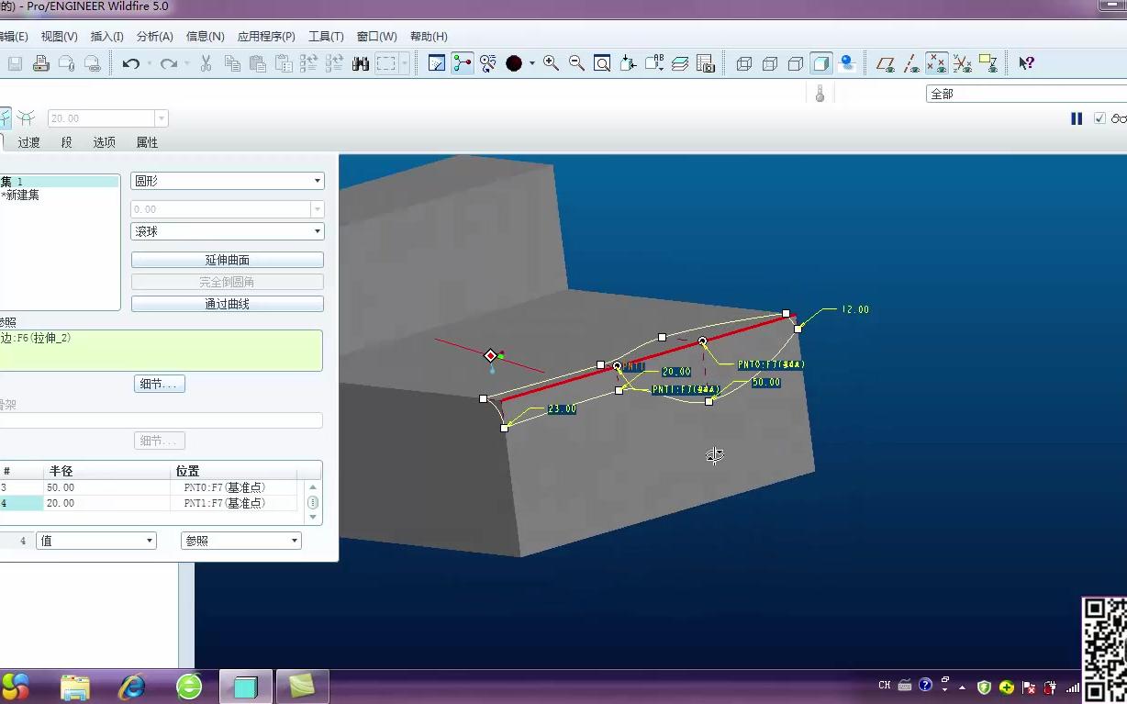Click the radius table scrollbar down arrow
This screenshot has height=704, width=1127.
tap(313, 518)
